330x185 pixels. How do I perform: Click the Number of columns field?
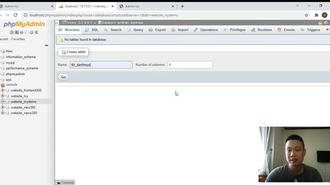tap(190, 65)
